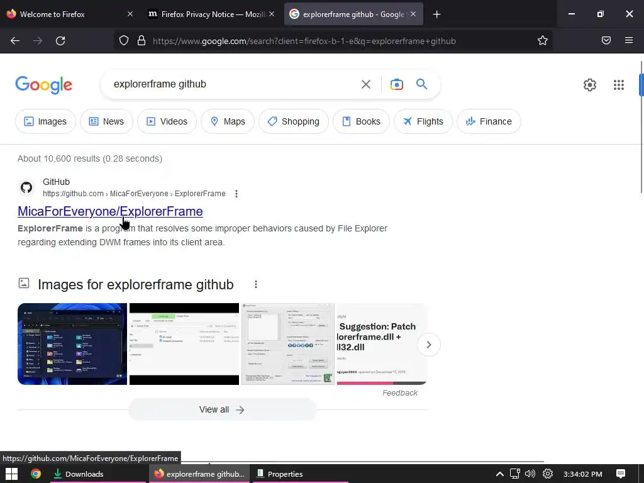Open the gray settings dialog image thumbnail
The height and width of the screenshot is (483, 644).
click(288, 344)
